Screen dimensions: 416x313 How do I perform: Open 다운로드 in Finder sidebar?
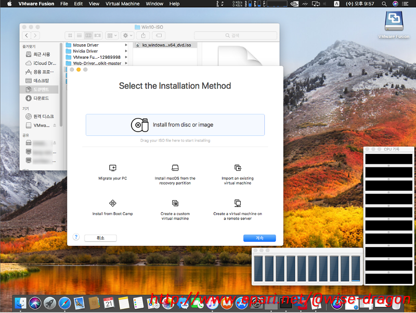[x=39, y=98]
